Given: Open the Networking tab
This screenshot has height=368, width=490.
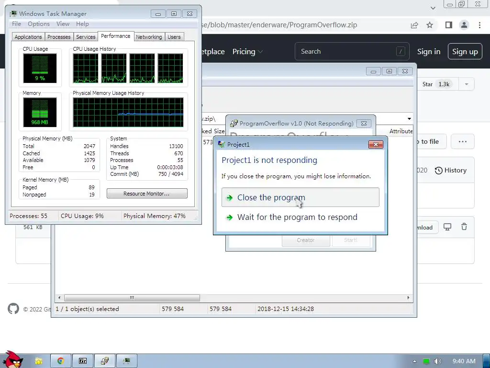Looking at the screenshot, I should [x=149, y=37].
